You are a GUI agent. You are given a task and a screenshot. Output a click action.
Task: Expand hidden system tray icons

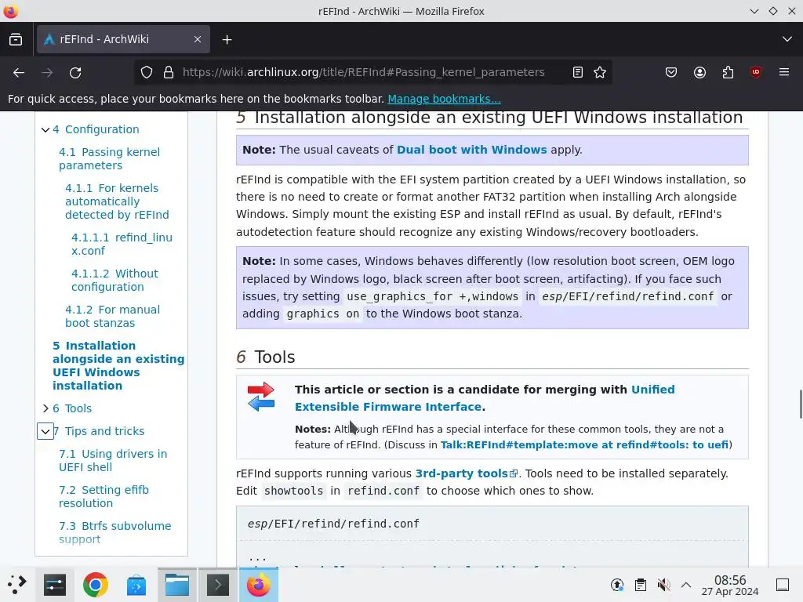[686, 585]
